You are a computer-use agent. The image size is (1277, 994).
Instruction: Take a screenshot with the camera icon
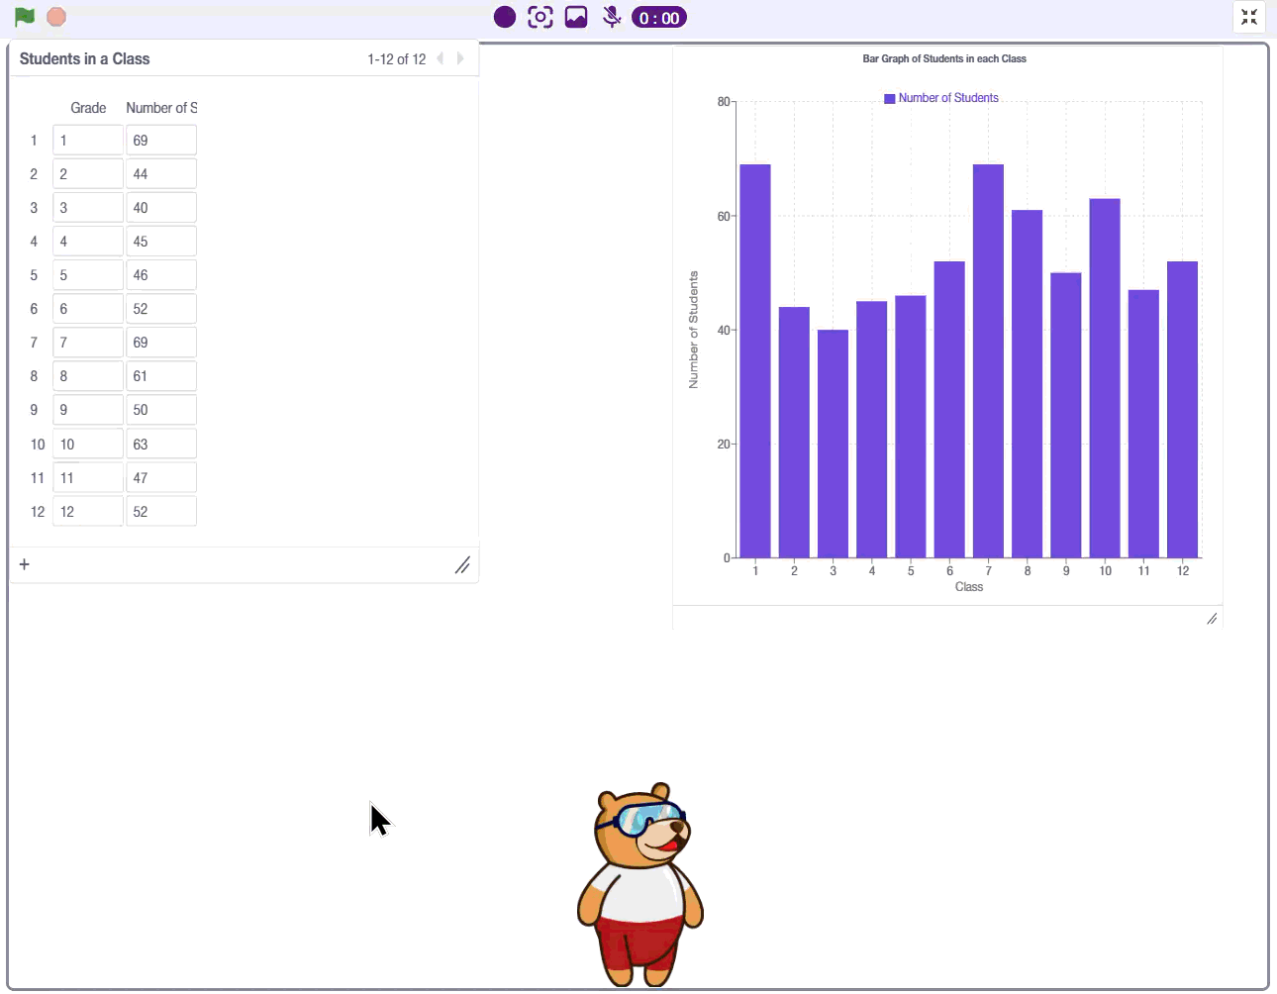540,17
